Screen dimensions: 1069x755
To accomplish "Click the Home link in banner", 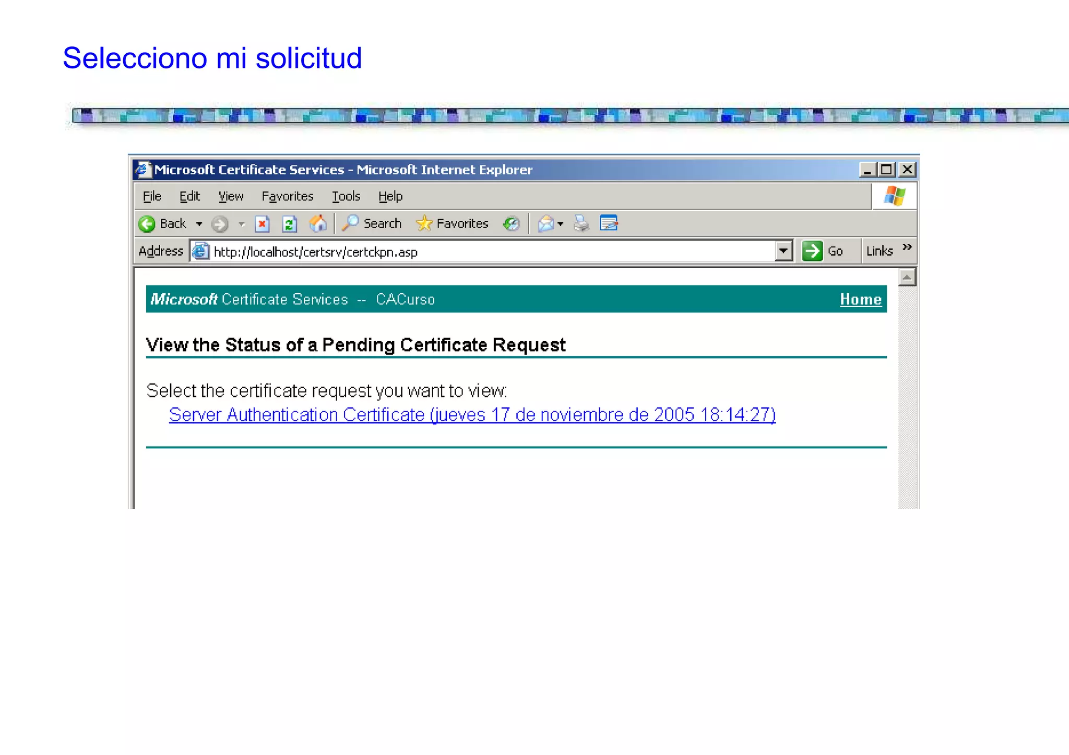I will [860, 299].
